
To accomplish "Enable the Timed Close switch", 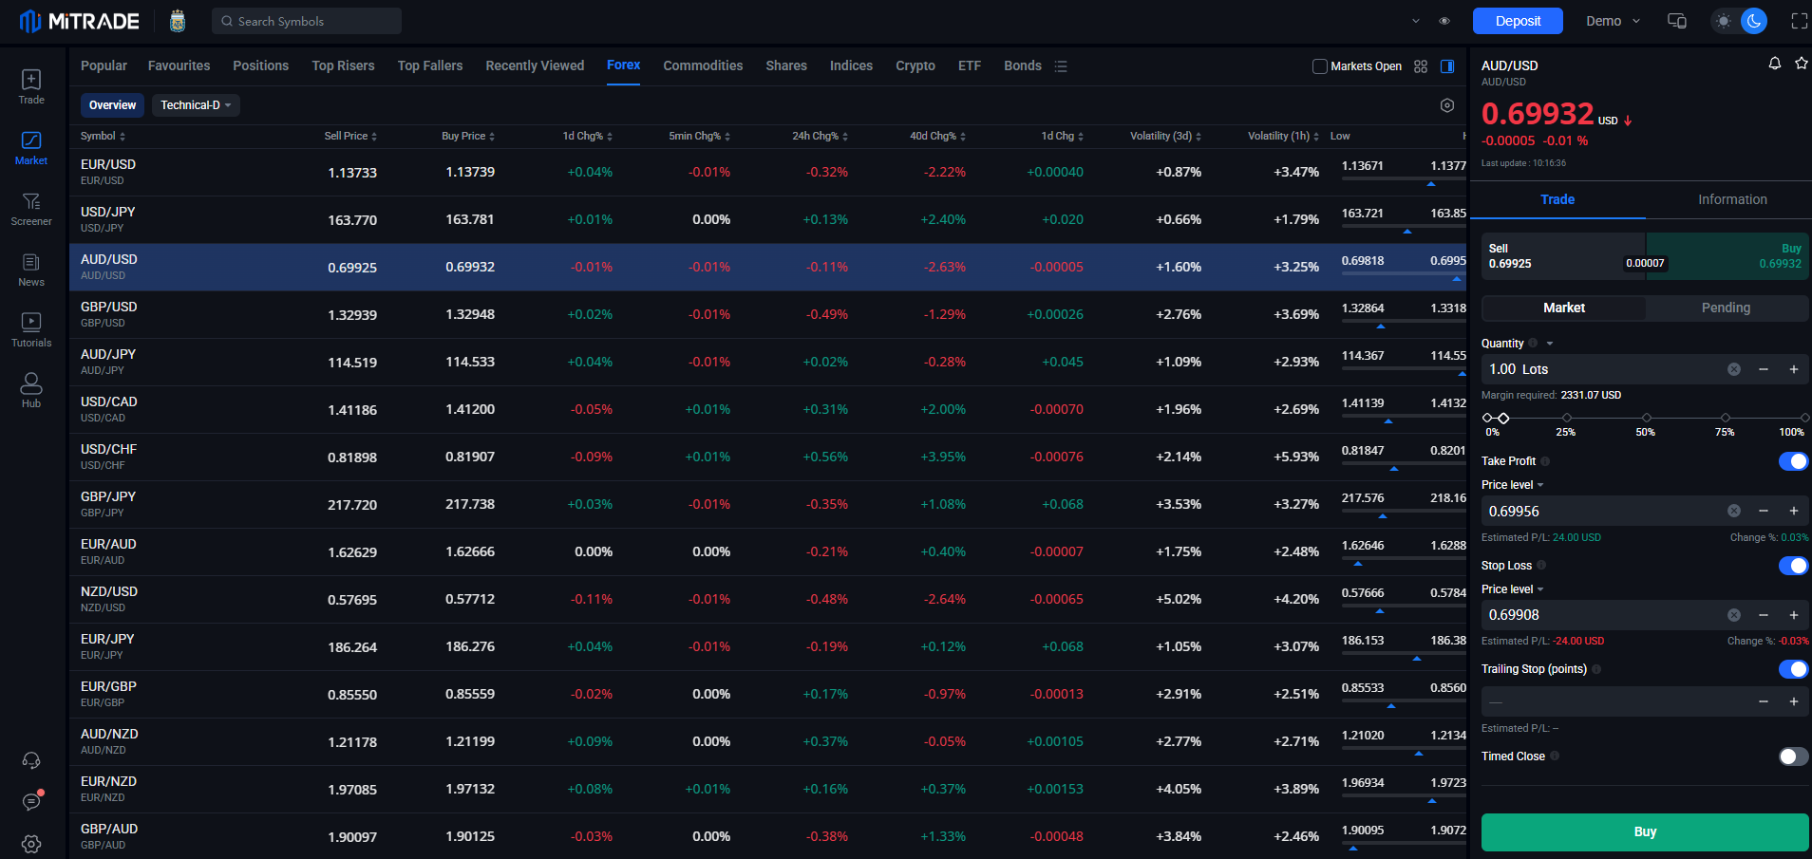I will pos(1793,756).
